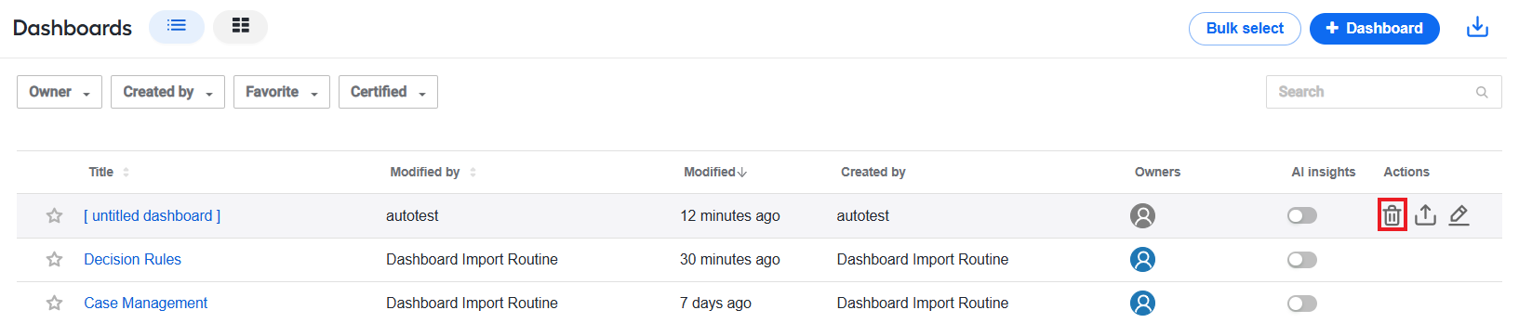This screenshot has height=336, width=1519.
Task: Switch to list view icon
Action: click(x=177, y=26)
